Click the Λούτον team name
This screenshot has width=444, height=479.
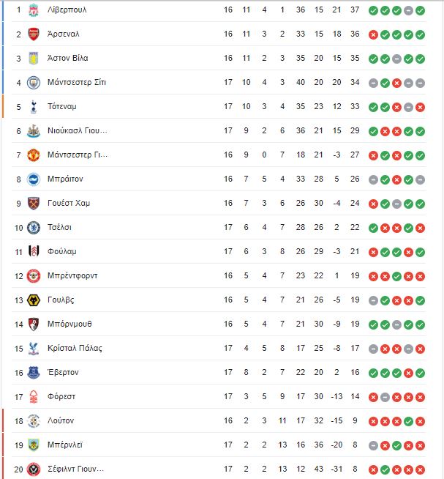[x=61, y=420]
